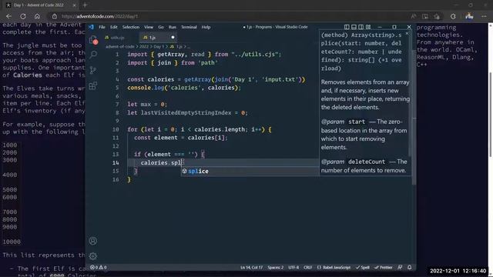
Task: Toggle the browser read aloud icon
Action: point(413,16)
